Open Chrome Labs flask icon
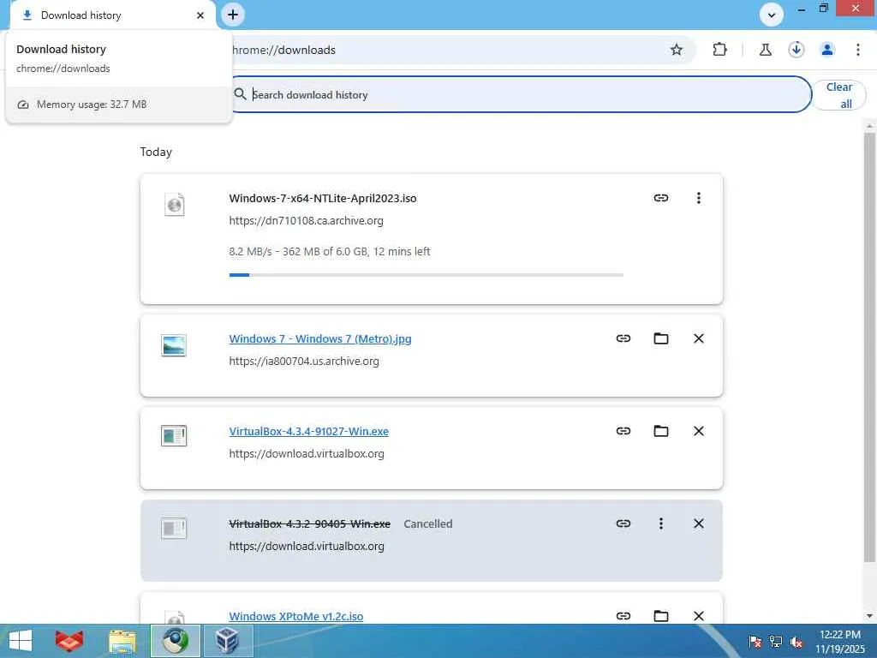Screen dimensions: 877x658 (765, 50)
